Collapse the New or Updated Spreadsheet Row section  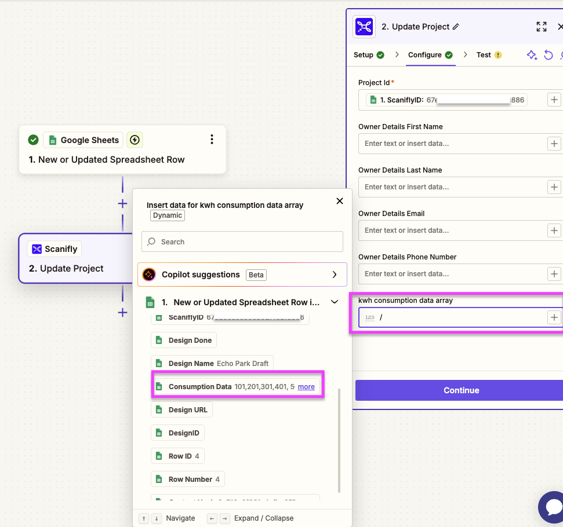click(335, 302)
